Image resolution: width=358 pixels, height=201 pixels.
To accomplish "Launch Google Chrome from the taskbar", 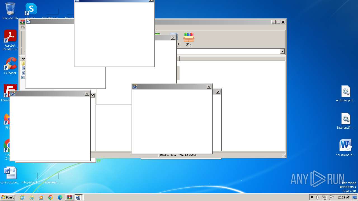I will click(x=51, y=197).
